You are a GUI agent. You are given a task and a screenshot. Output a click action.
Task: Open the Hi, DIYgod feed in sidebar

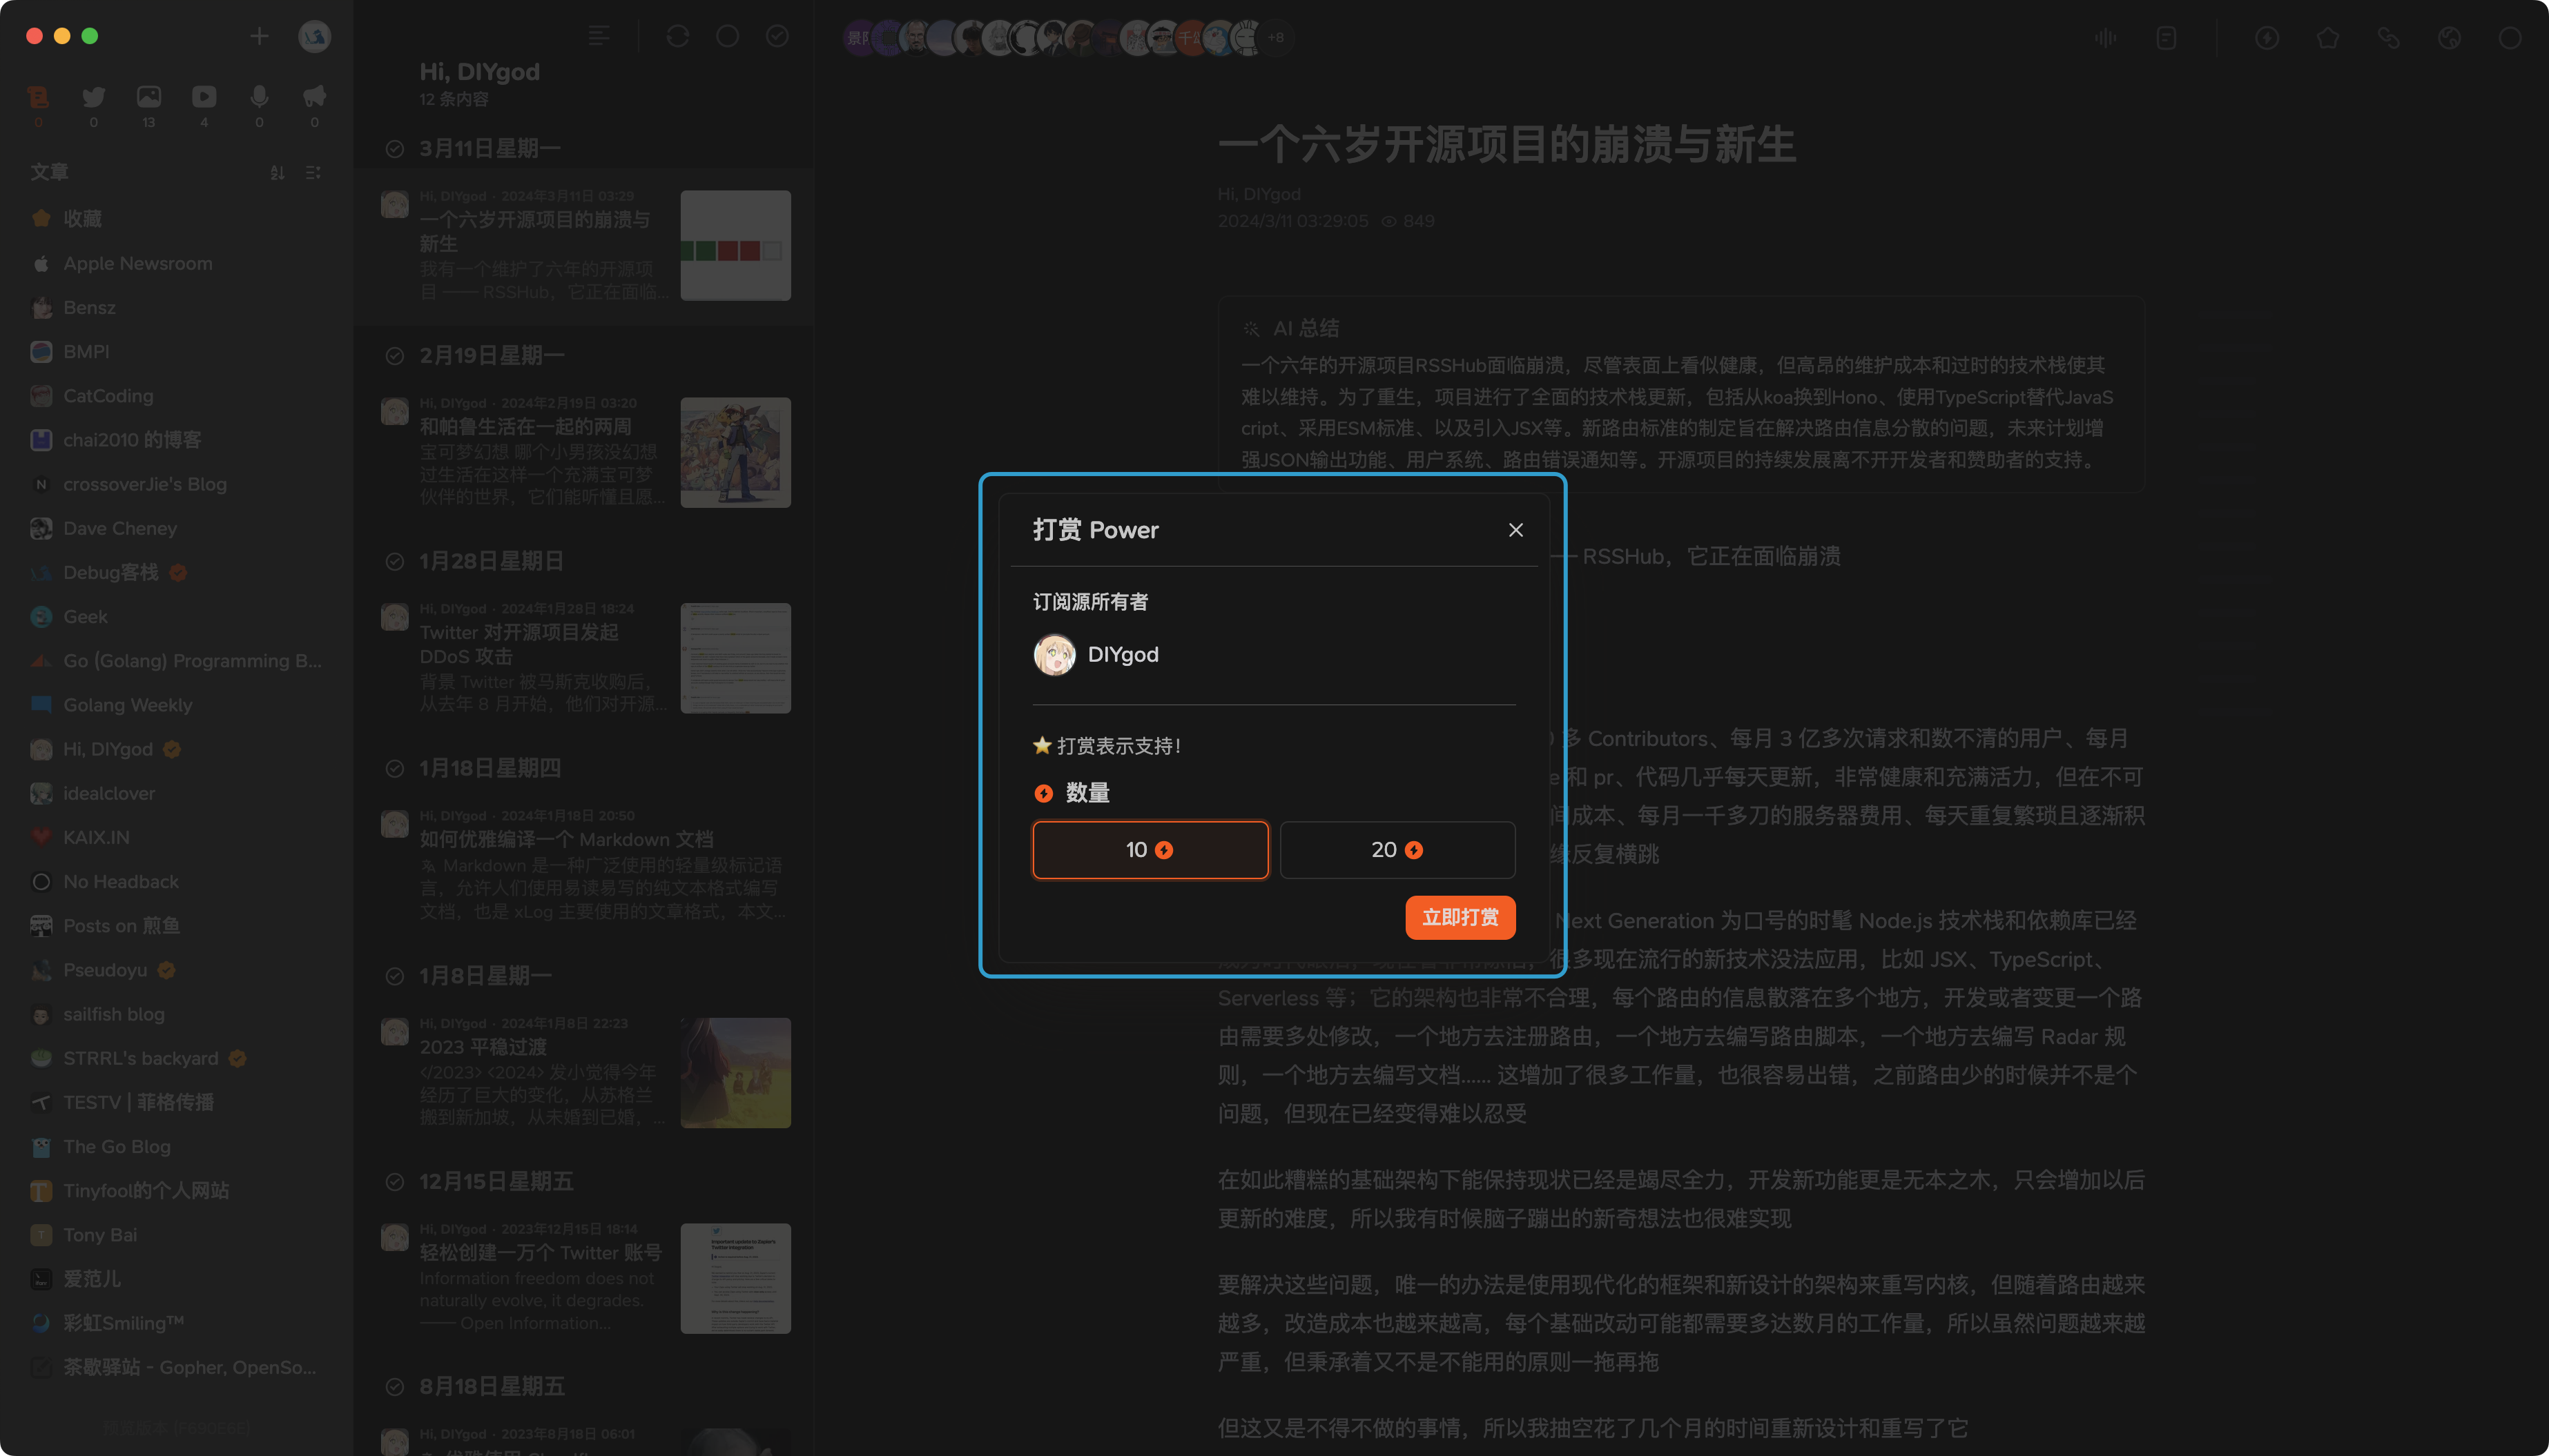[x=108, y=749]
